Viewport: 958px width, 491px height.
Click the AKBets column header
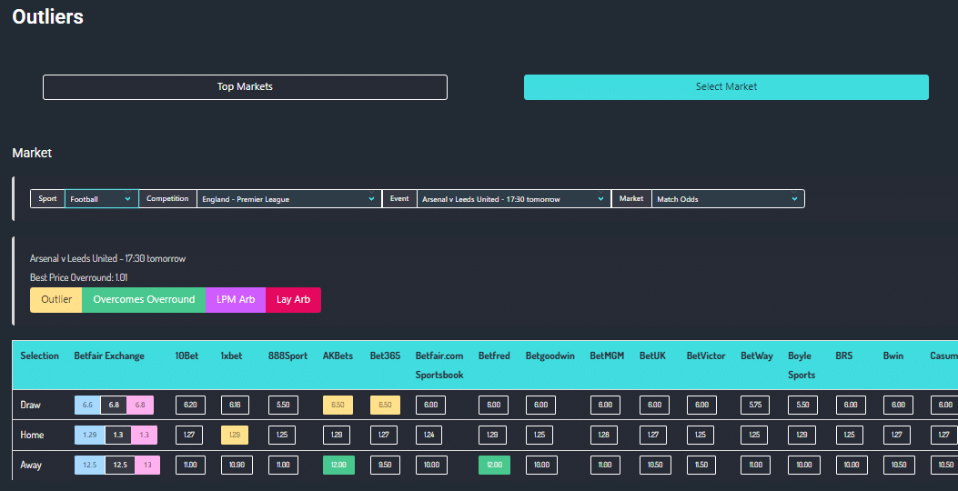pyautogui.click(x=338, y=356)
